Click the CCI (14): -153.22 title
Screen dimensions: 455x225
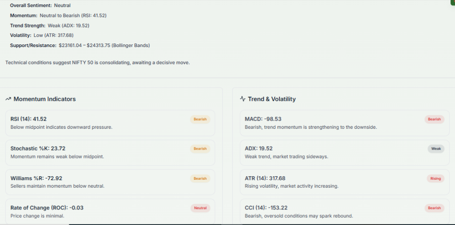[x=267, y=208]
